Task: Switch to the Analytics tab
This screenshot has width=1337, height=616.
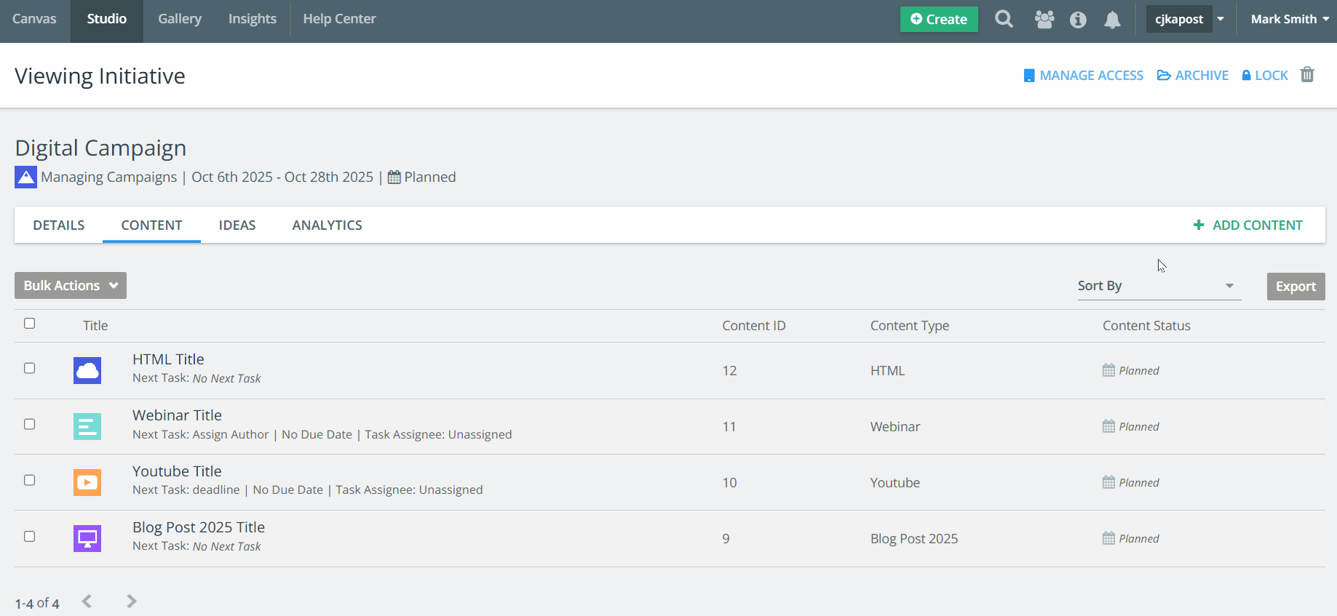Action: click(x=327, y=225)
